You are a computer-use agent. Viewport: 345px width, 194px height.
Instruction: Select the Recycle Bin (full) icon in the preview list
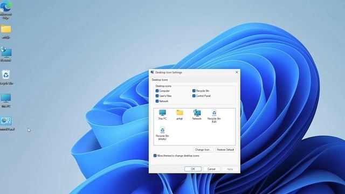tap(214, 116)
